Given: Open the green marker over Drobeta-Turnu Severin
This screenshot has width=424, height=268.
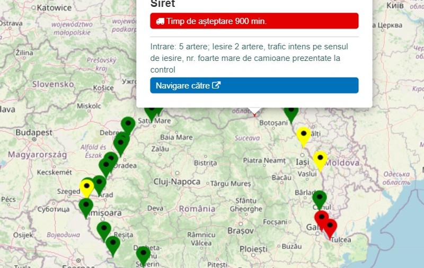Looking at the screenshot, I should pos(143,257).
